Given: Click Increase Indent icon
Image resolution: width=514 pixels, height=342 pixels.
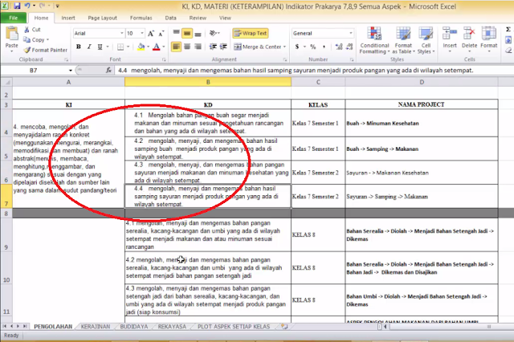Looking at the screenshot, I should tap(223, 47).
